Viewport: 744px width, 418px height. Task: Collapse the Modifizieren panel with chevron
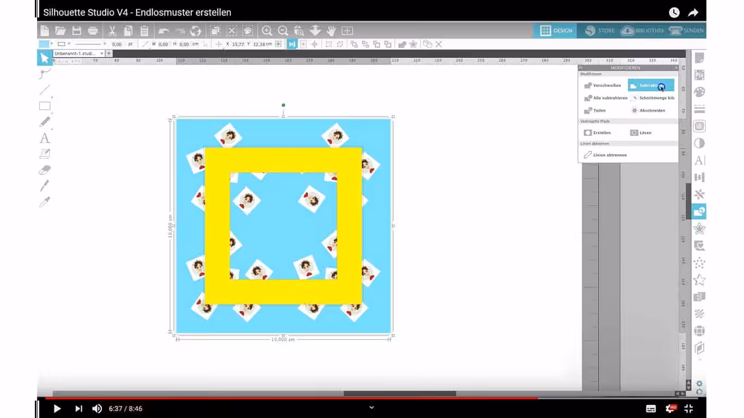click(581, 68)
